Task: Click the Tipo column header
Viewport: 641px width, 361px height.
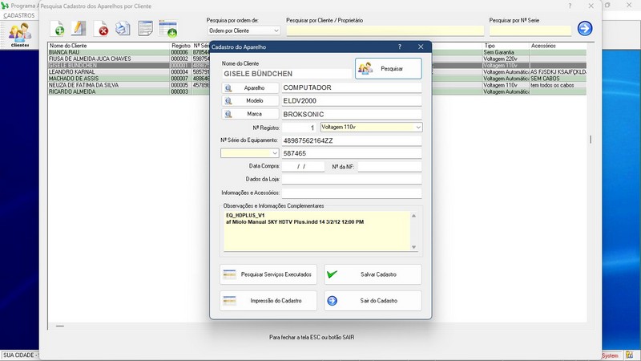Action: pos(506,46)
